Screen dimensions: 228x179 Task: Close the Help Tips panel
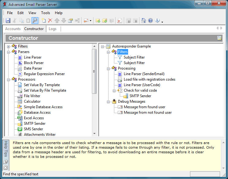click(6, 167)
